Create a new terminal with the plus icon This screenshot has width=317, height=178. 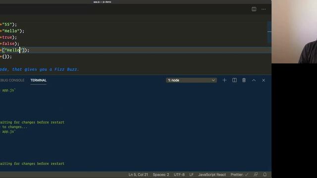coord(224,80)
